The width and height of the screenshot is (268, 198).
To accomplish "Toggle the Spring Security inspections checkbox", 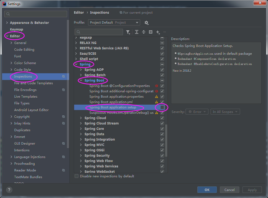I will tap(162, 156).
